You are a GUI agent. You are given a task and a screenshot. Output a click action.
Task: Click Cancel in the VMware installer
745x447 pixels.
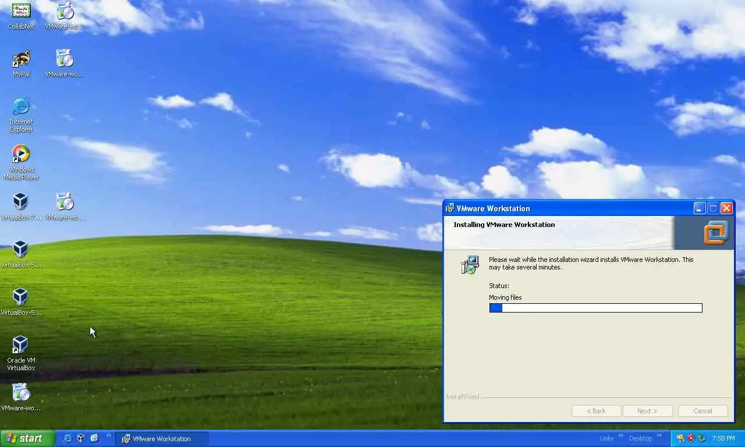(x=703, y=411)
